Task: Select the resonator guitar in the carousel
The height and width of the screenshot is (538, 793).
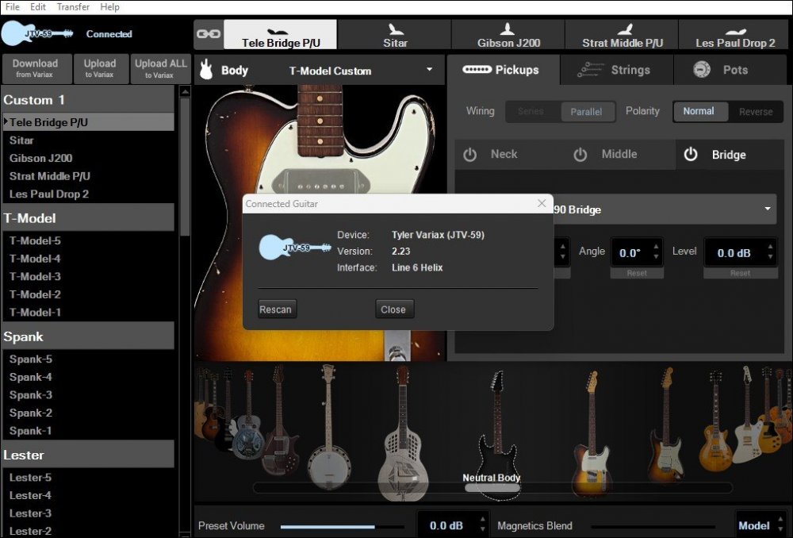Action: click(403, 432)
